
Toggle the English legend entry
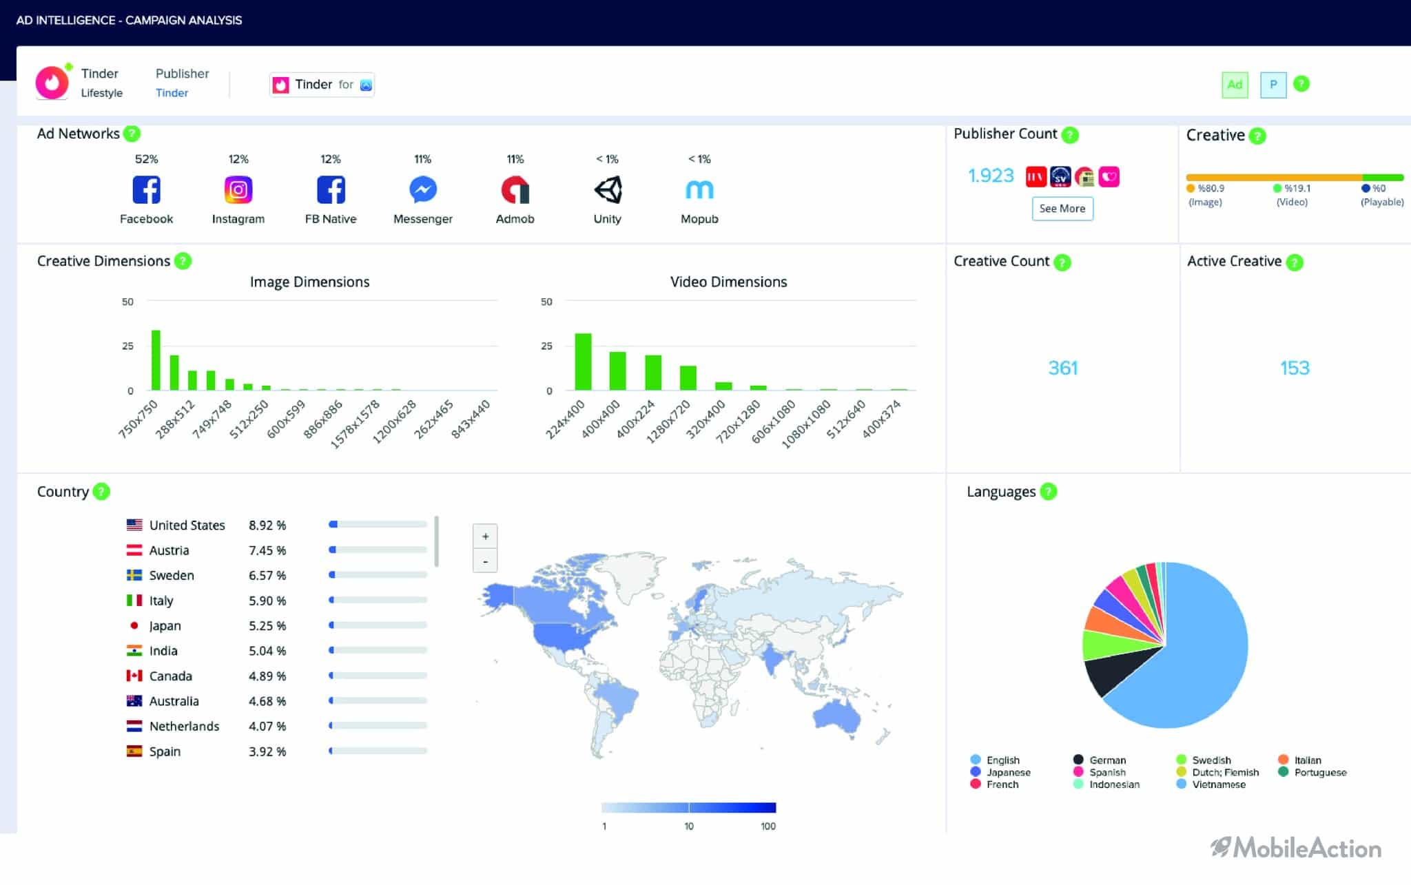click(x=995, y=760)
